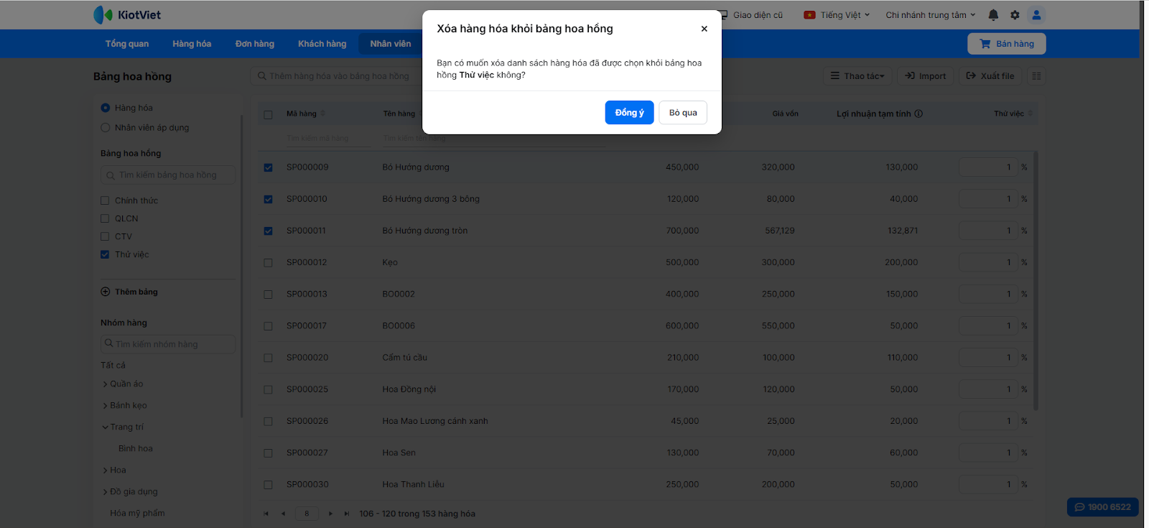1149x528 pixels.
Task: Open the notifications bell
Action: coord(993,15)
